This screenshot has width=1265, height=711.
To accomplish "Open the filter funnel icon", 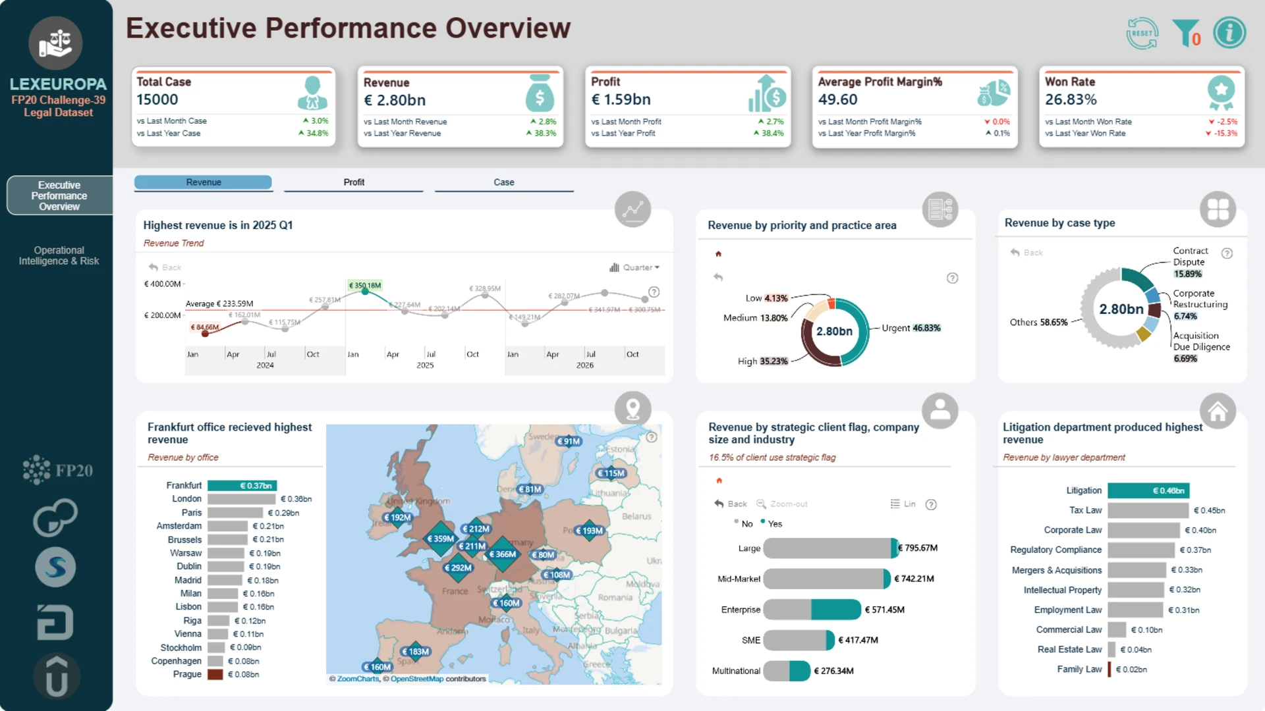I will [x=1187, y=34].
